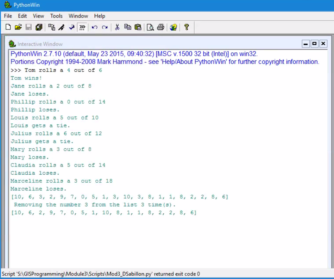Click the Copy icon
This screenshot has height=279, width=334.
(x=128, y=27)
